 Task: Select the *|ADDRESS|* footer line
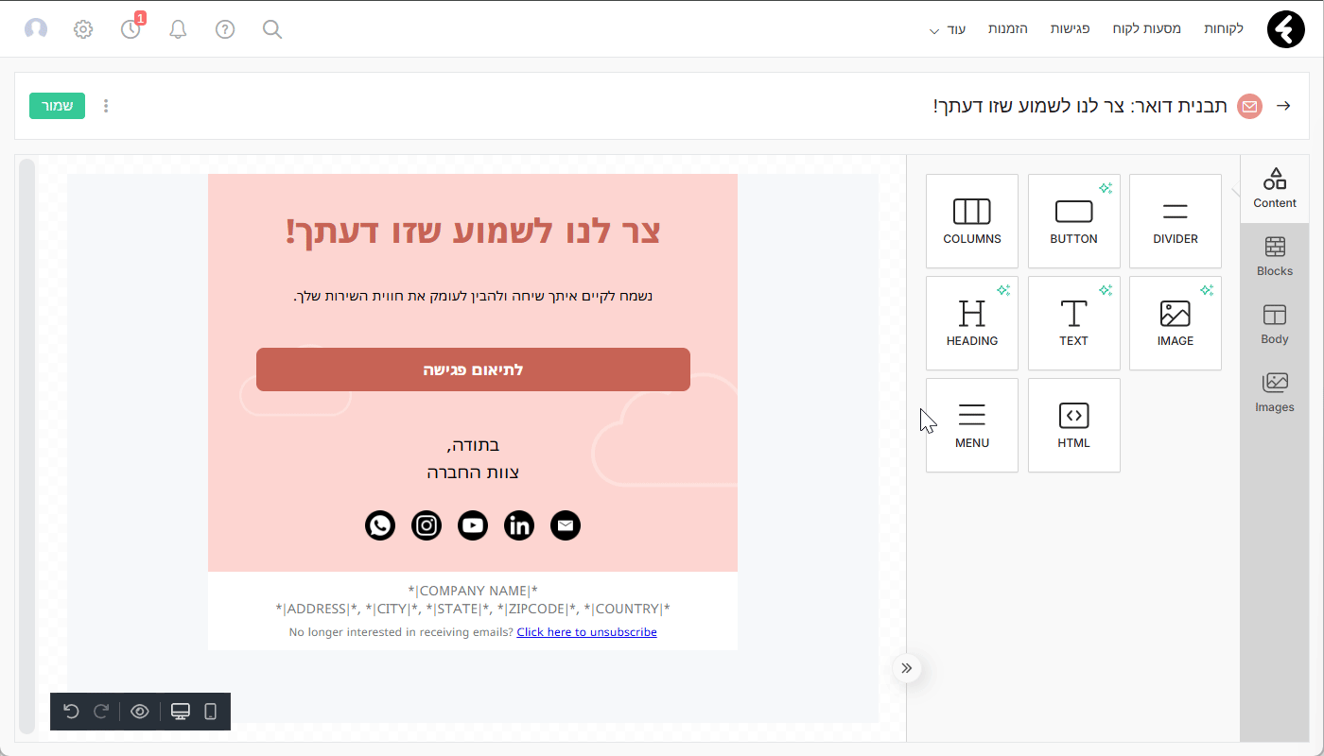pyautogui.click(x=473, y=609)
